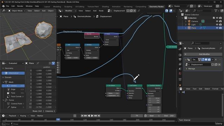Image resolution: width=224 pixels, height=126 pixels.
Task: Disable Plane render camera icon in Outliner
Action: coord(220,28)
